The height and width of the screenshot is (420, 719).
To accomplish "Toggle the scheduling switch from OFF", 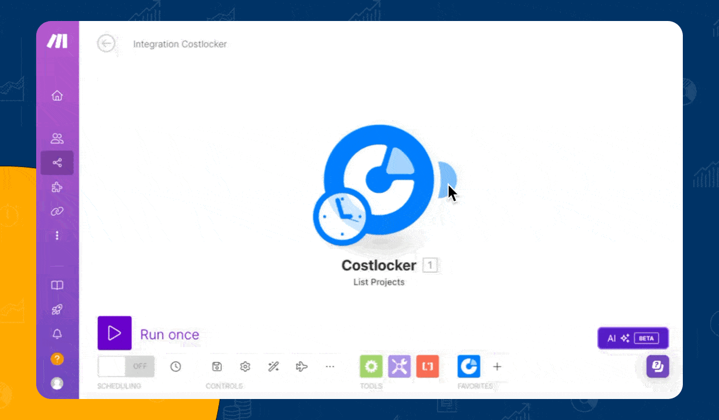I will 126,366.
